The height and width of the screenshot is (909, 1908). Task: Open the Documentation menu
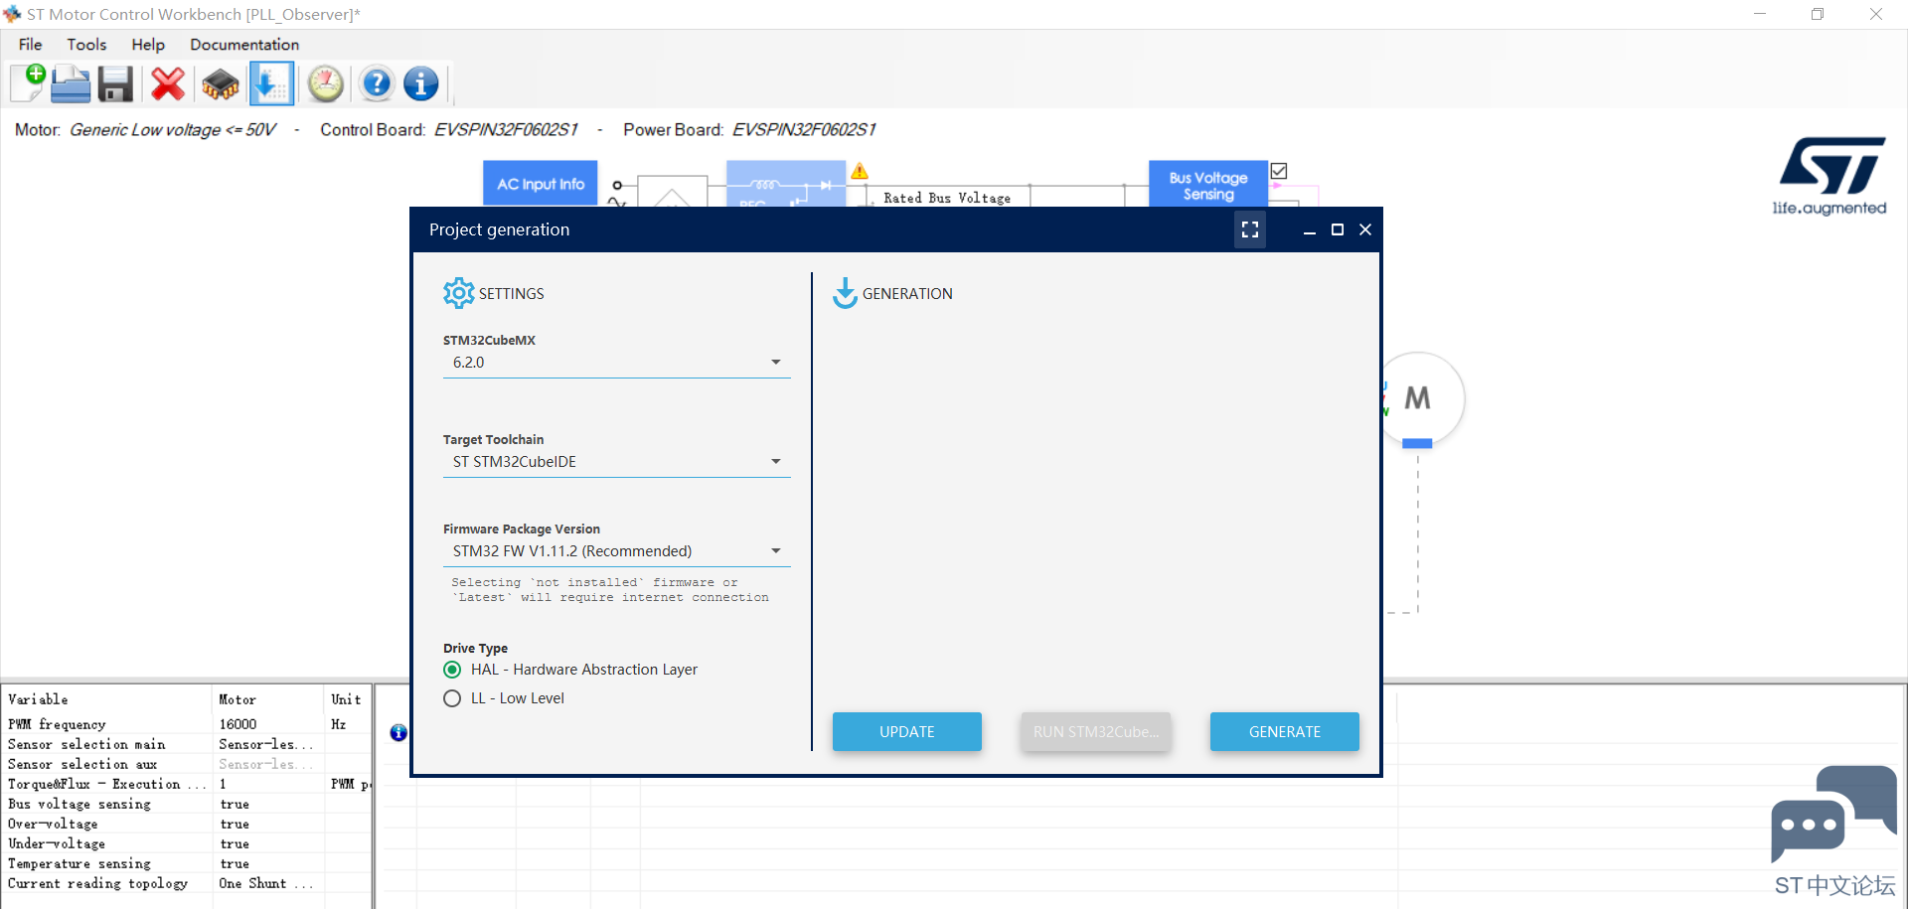pyautogui.click(x=244, y=45)
